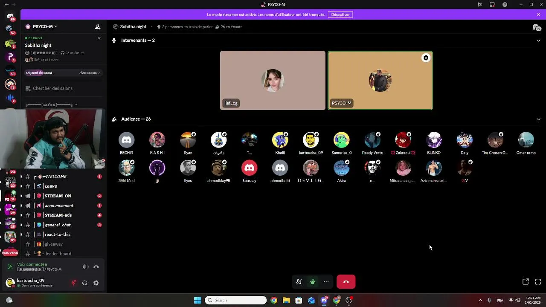Click audience member Ryan avatar
Viewport: 546px width, 307px height.
[188, 140]
